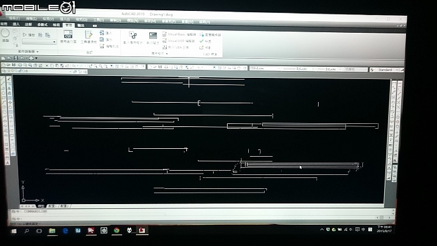Open Task View on the taskbar

(39, 231)
